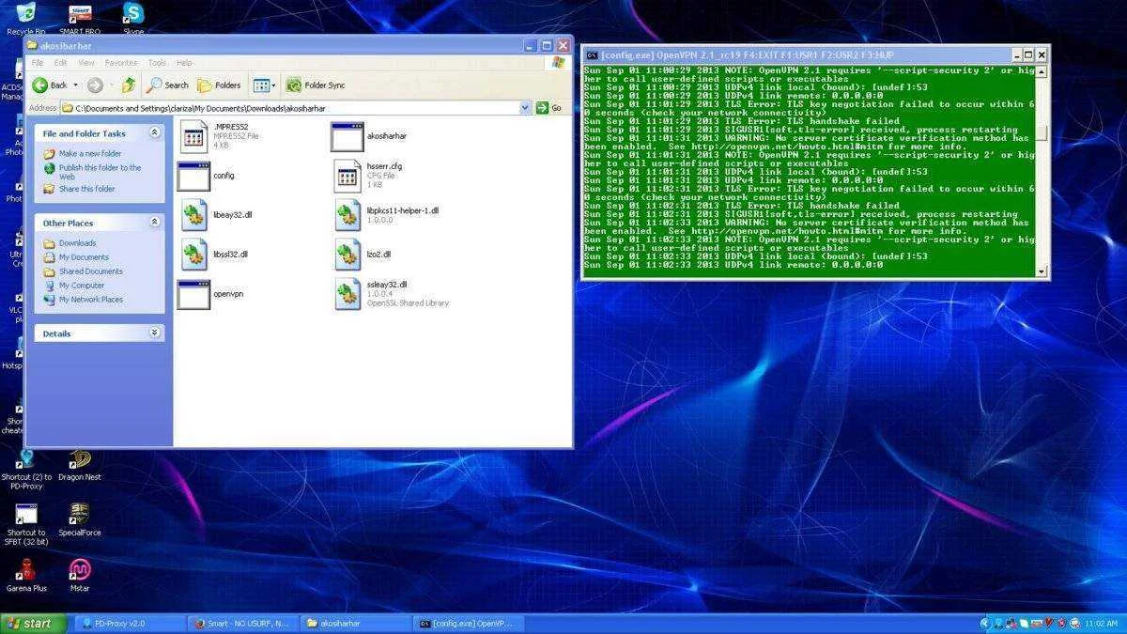Collapse the Other Places panel
Viewport: 1127px width, 634px height.
pos(155,223)
